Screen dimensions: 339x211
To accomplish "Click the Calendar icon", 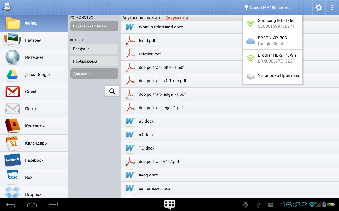I will pyautogui.click(x=12, y=143).
